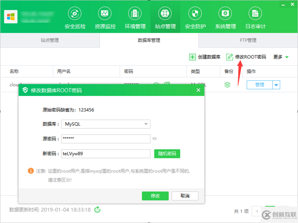Image resolution: width=298 pixels, height=223 pixels.
Task: Open the 安全防护 shield section
Action: coord(195,18)
